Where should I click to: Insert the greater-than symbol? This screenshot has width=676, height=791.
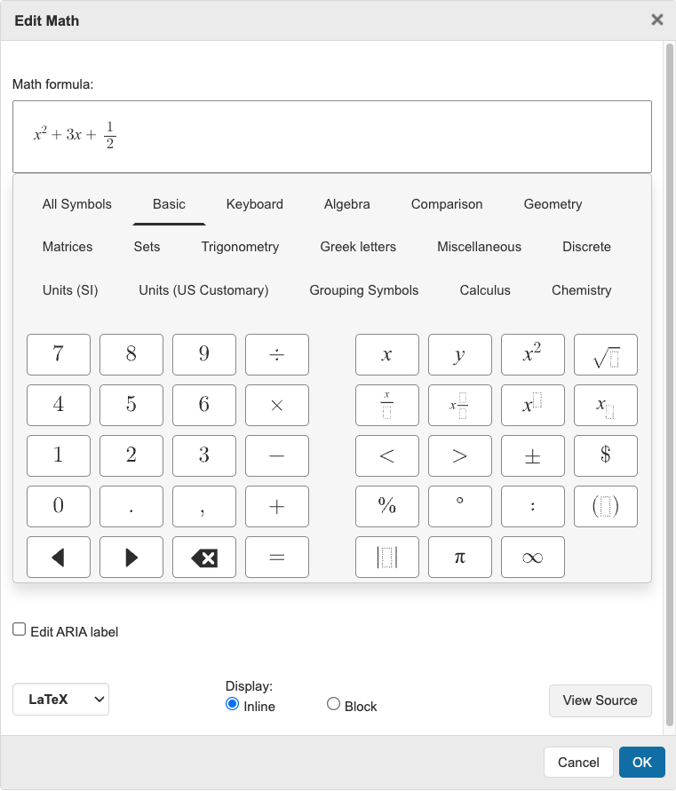click(460, 455)
